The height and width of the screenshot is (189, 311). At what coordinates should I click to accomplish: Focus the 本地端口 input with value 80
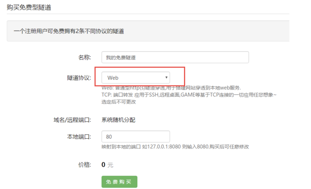[x=135, y=137]
